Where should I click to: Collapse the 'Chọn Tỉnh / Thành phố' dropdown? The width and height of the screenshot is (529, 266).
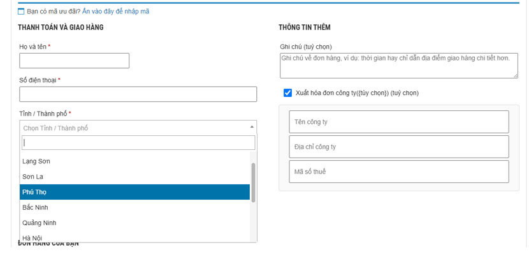click(x=138, y=128)
